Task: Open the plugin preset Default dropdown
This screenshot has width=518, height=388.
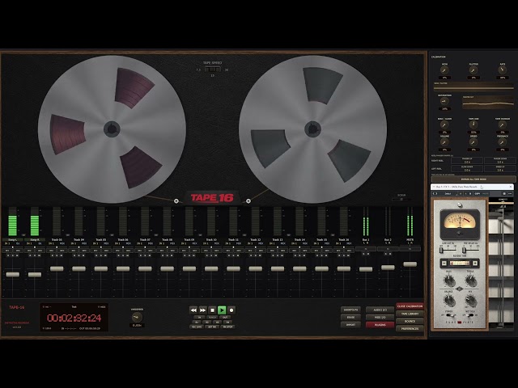Action: [449, 194]
